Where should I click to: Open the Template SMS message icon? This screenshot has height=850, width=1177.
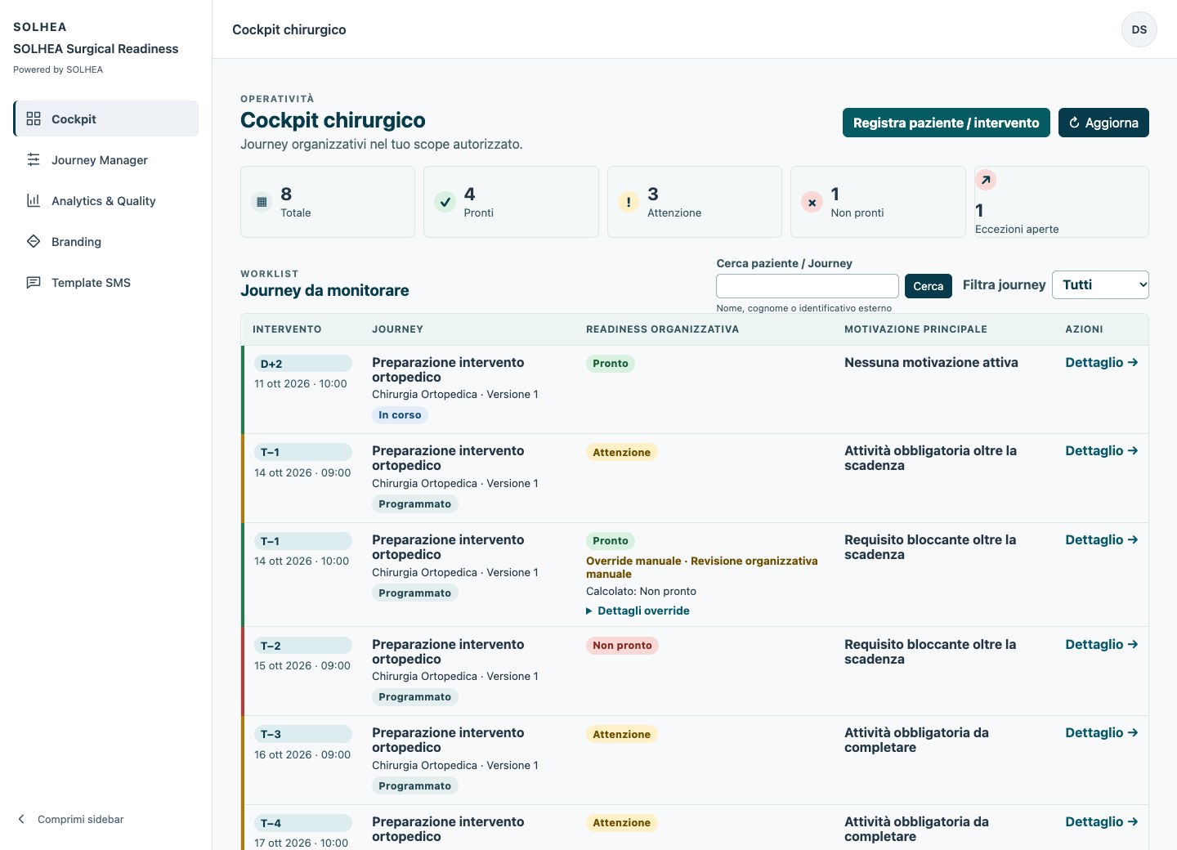click(34, 282)
